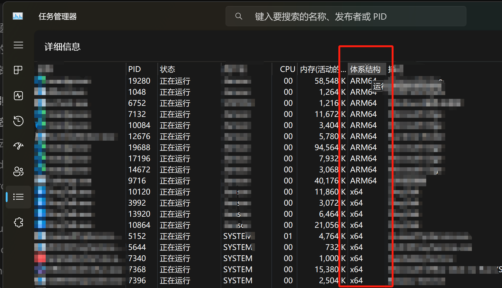Click the Task Manager app icon
Screen dimensions: 502x288
(18, 16)
